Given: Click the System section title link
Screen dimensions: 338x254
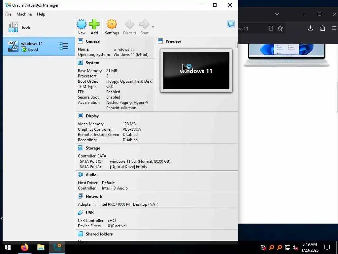Looking at the screenshot, I should pos(92,63).
